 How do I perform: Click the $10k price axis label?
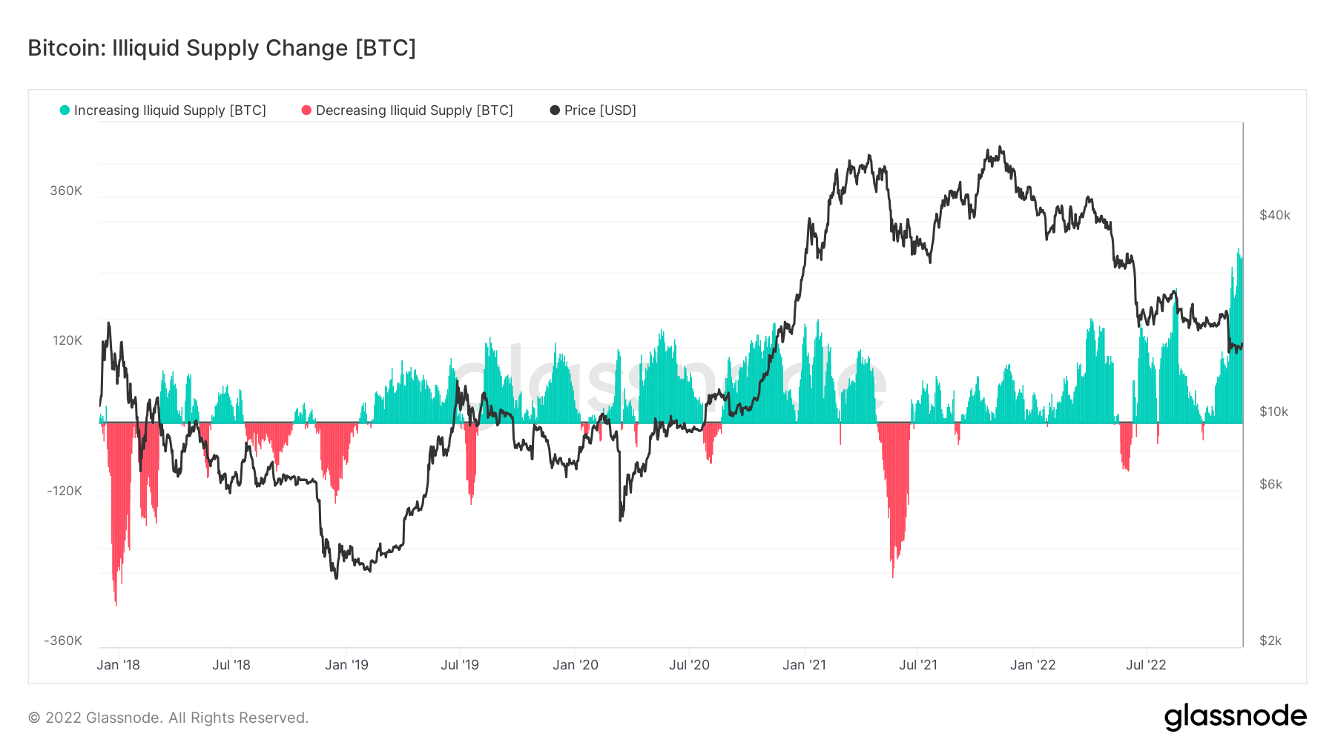(x=1274, y=411)
